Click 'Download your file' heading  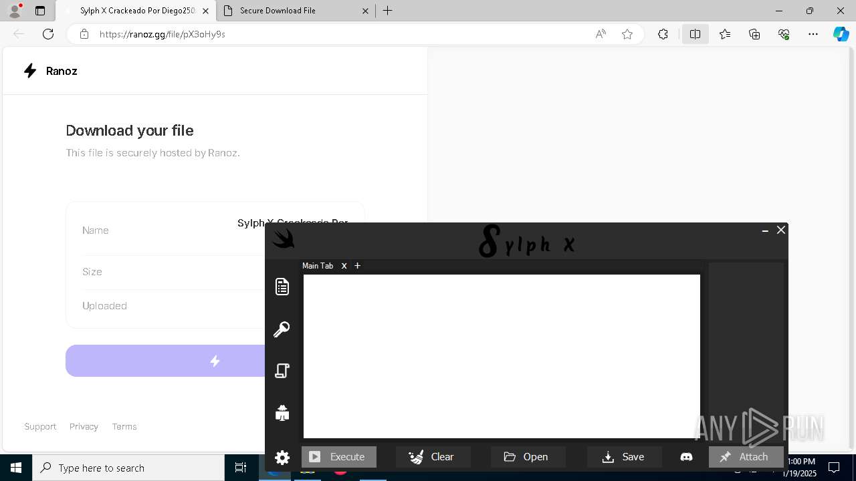[130, 130]
